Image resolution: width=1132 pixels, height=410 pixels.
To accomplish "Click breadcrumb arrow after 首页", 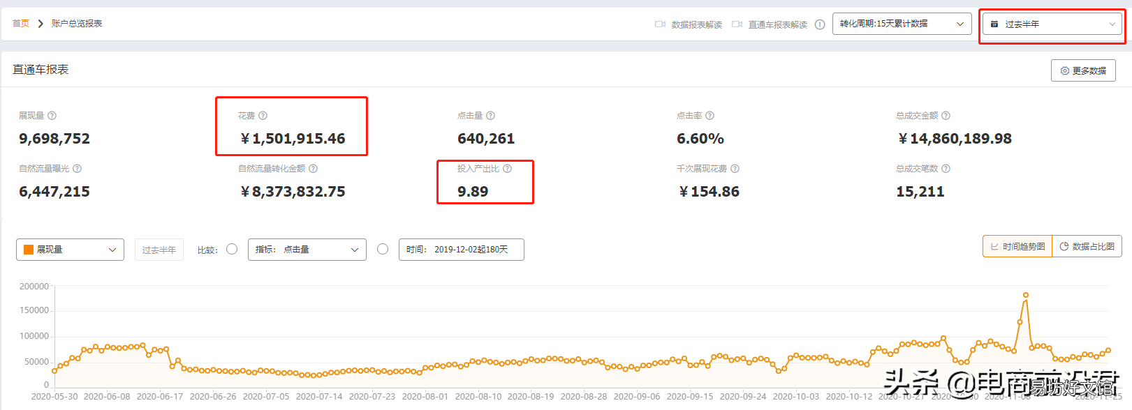I will click(41, 24).
